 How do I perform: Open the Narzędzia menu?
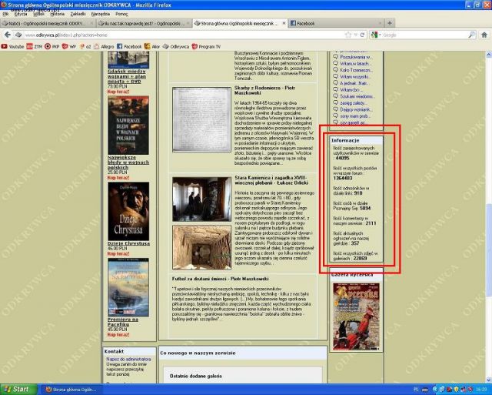point(101,14)
